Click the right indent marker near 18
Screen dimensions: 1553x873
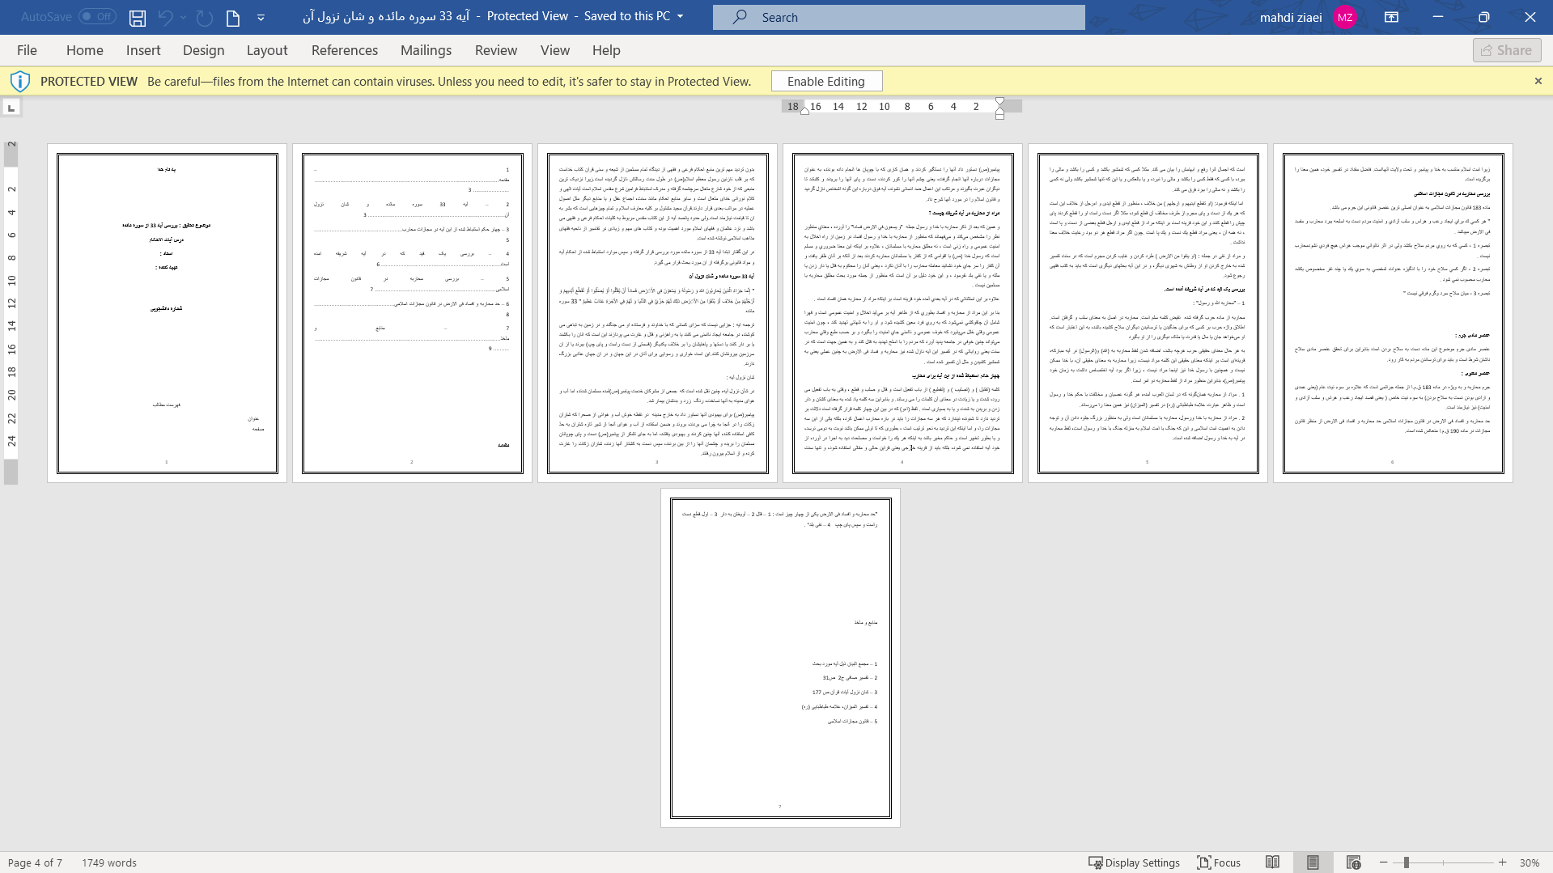[804, 111]
